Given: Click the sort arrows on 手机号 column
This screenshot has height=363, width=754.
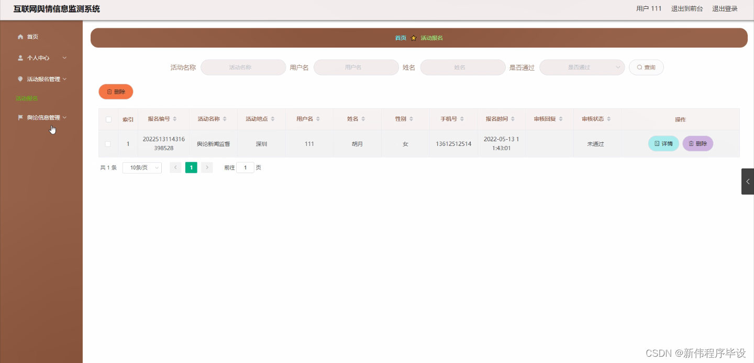Looking at the screenshot, I should click(x=462, y=119).
